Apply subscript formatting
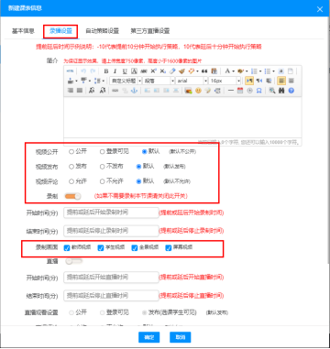The height and width of the screenshot is (349, 330). tap(162, 71)
